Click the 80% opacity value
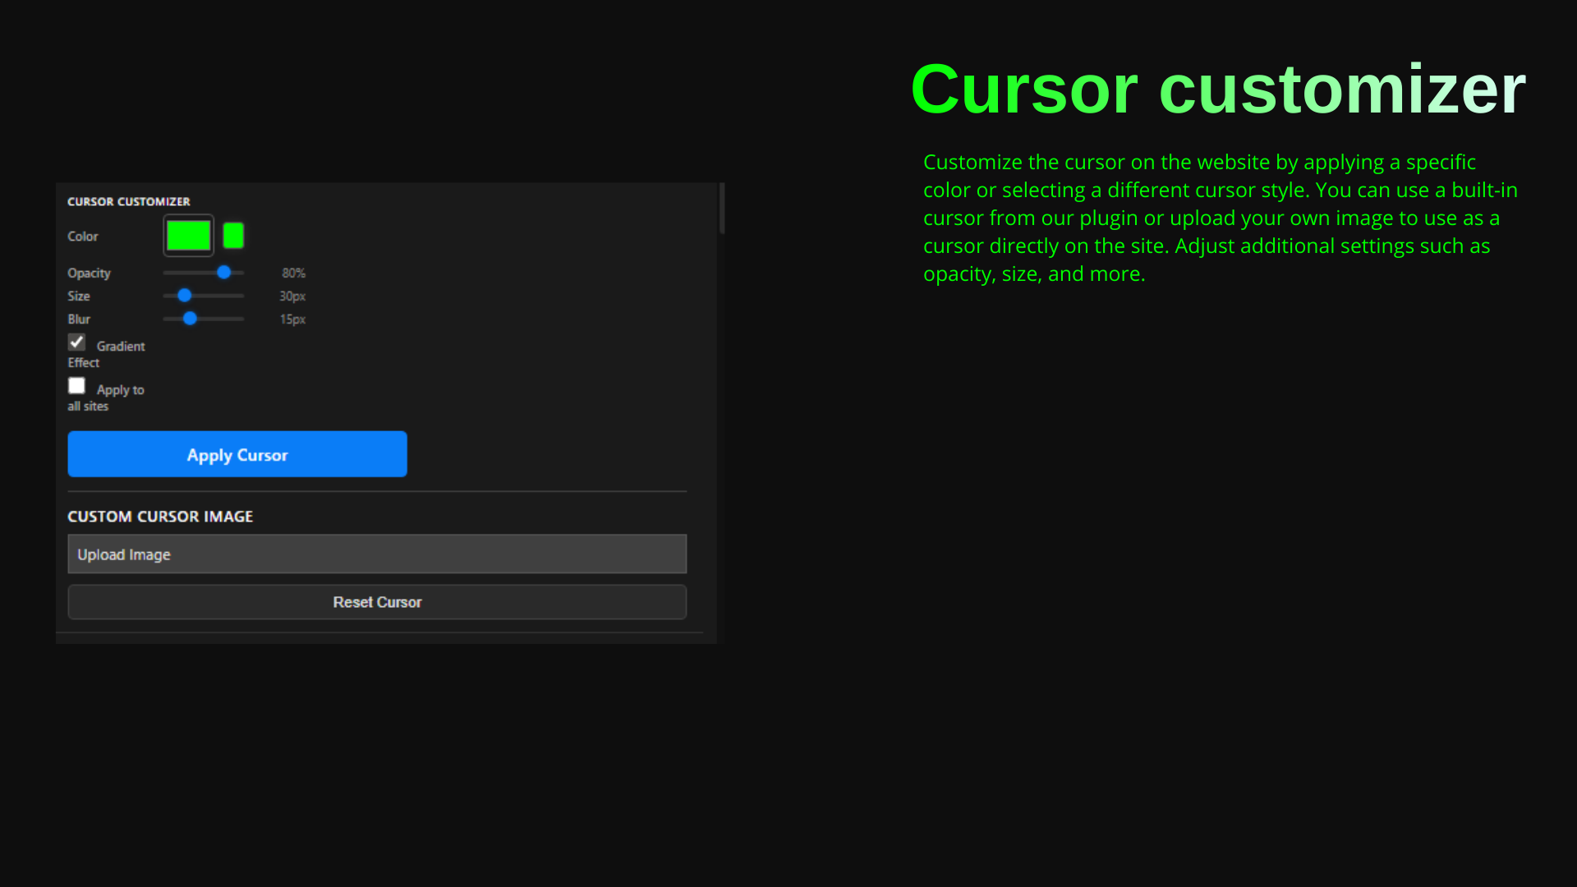The image size is (1577, 887). 293,273
